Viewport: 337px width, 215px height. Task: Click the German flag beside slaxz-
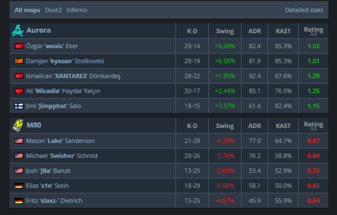(19, 201)
